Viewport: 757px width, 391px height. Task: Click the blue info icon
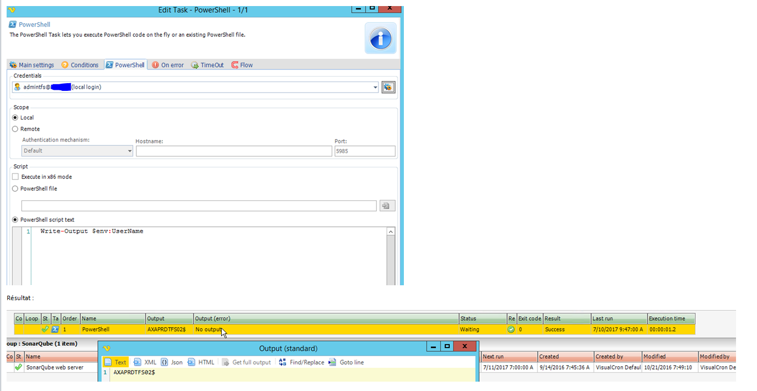(380, 38)
